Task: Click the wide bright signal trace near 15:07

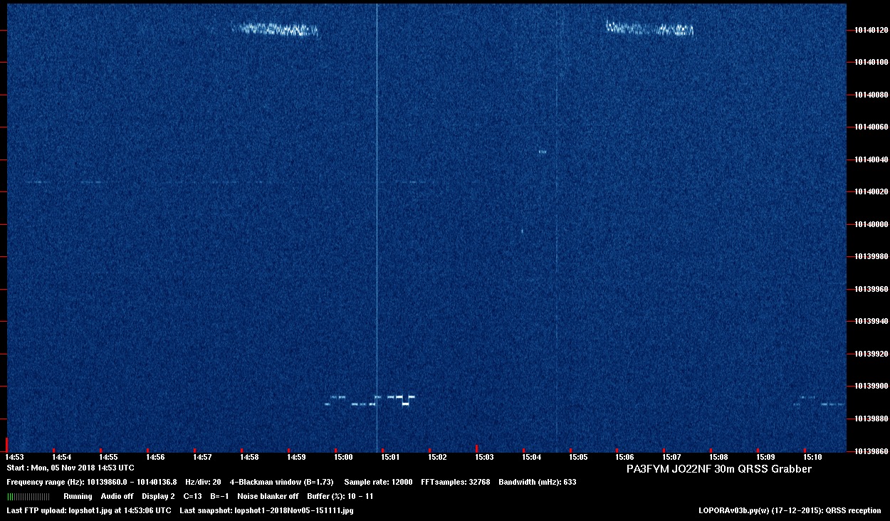Action: 650,28
